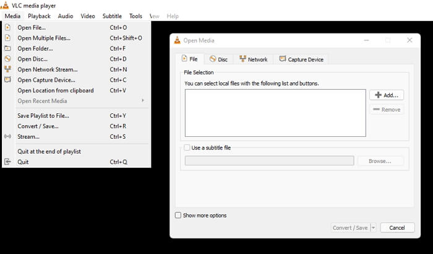Screen dimensions: 433x254
Task: Choose Convert / Save... menu entry
Action: pos(77,126)
